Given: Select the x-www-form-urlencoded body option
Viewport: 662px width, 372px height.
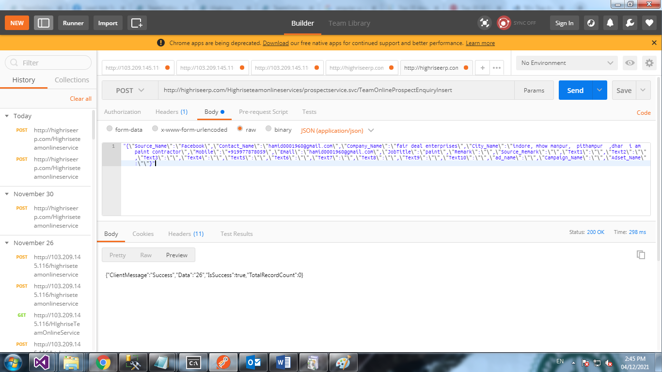Looking at the screenshot, I should pyautogui.click(x=155, y=129).
